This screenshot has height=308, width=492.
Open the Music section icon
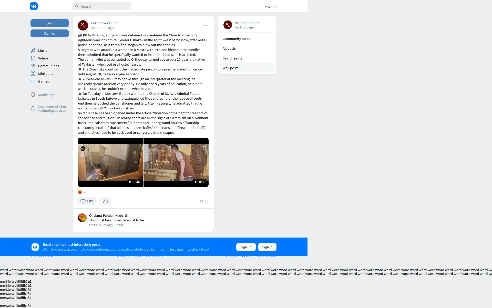(x=33, y=50)
